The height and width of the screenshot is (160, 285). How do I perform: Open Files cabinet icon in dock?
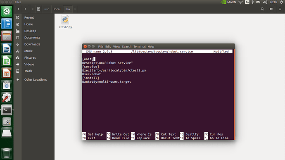point(7,36)
